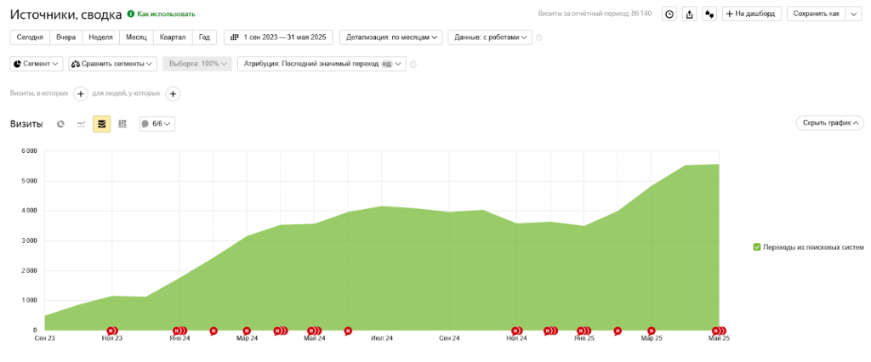The image size is (871, 362).
Task: Add condition for людей, у которых
Action: pyautogui.click(x=172, y=93)
